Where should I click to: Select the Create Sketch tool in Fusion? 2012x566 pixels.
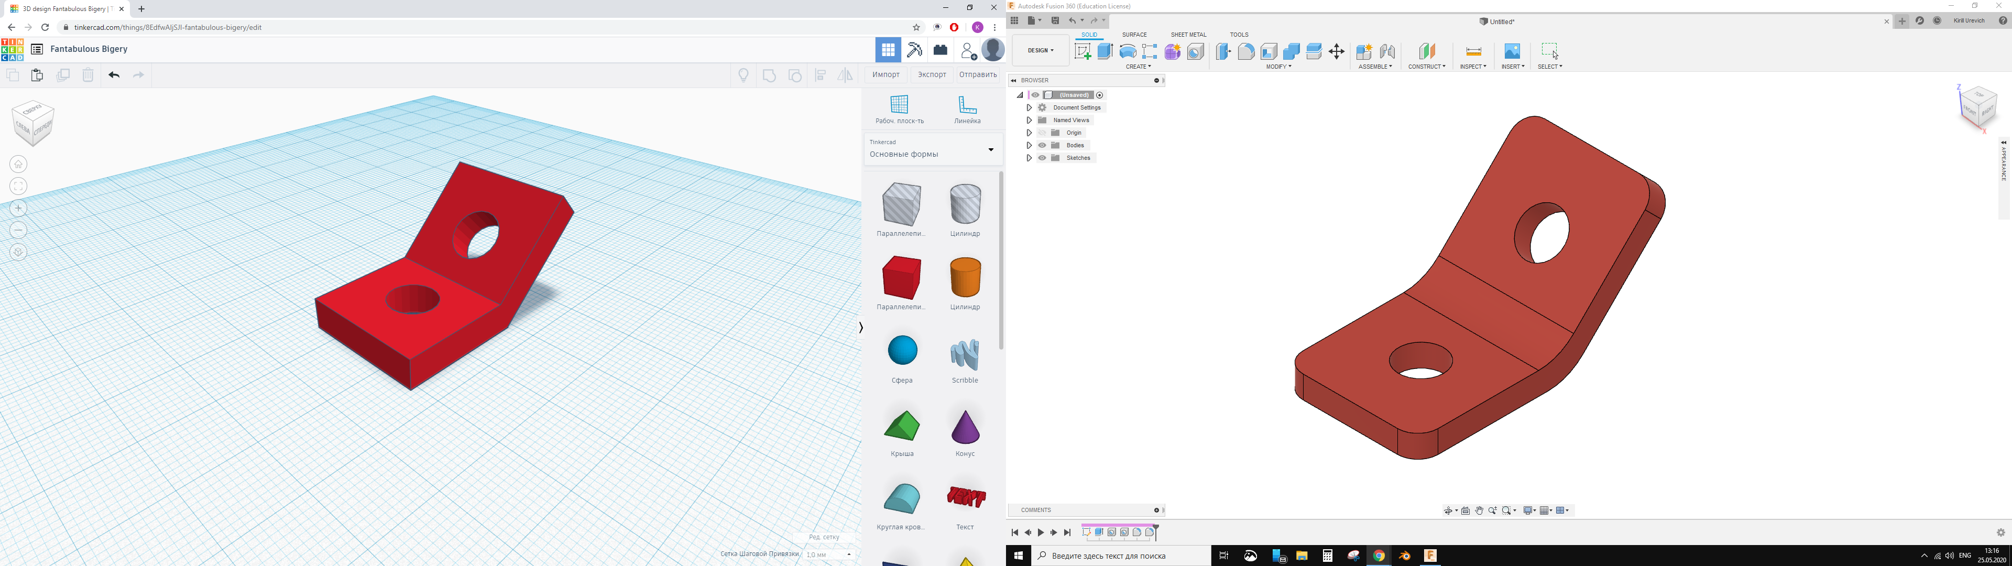[1082, 51]
